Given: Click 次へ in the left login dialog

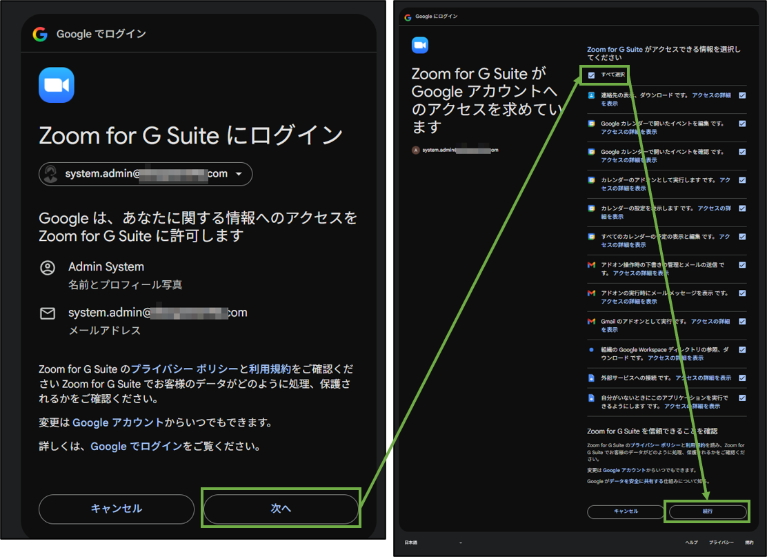Looking at the screenshot, I should (x=281, y=509).
